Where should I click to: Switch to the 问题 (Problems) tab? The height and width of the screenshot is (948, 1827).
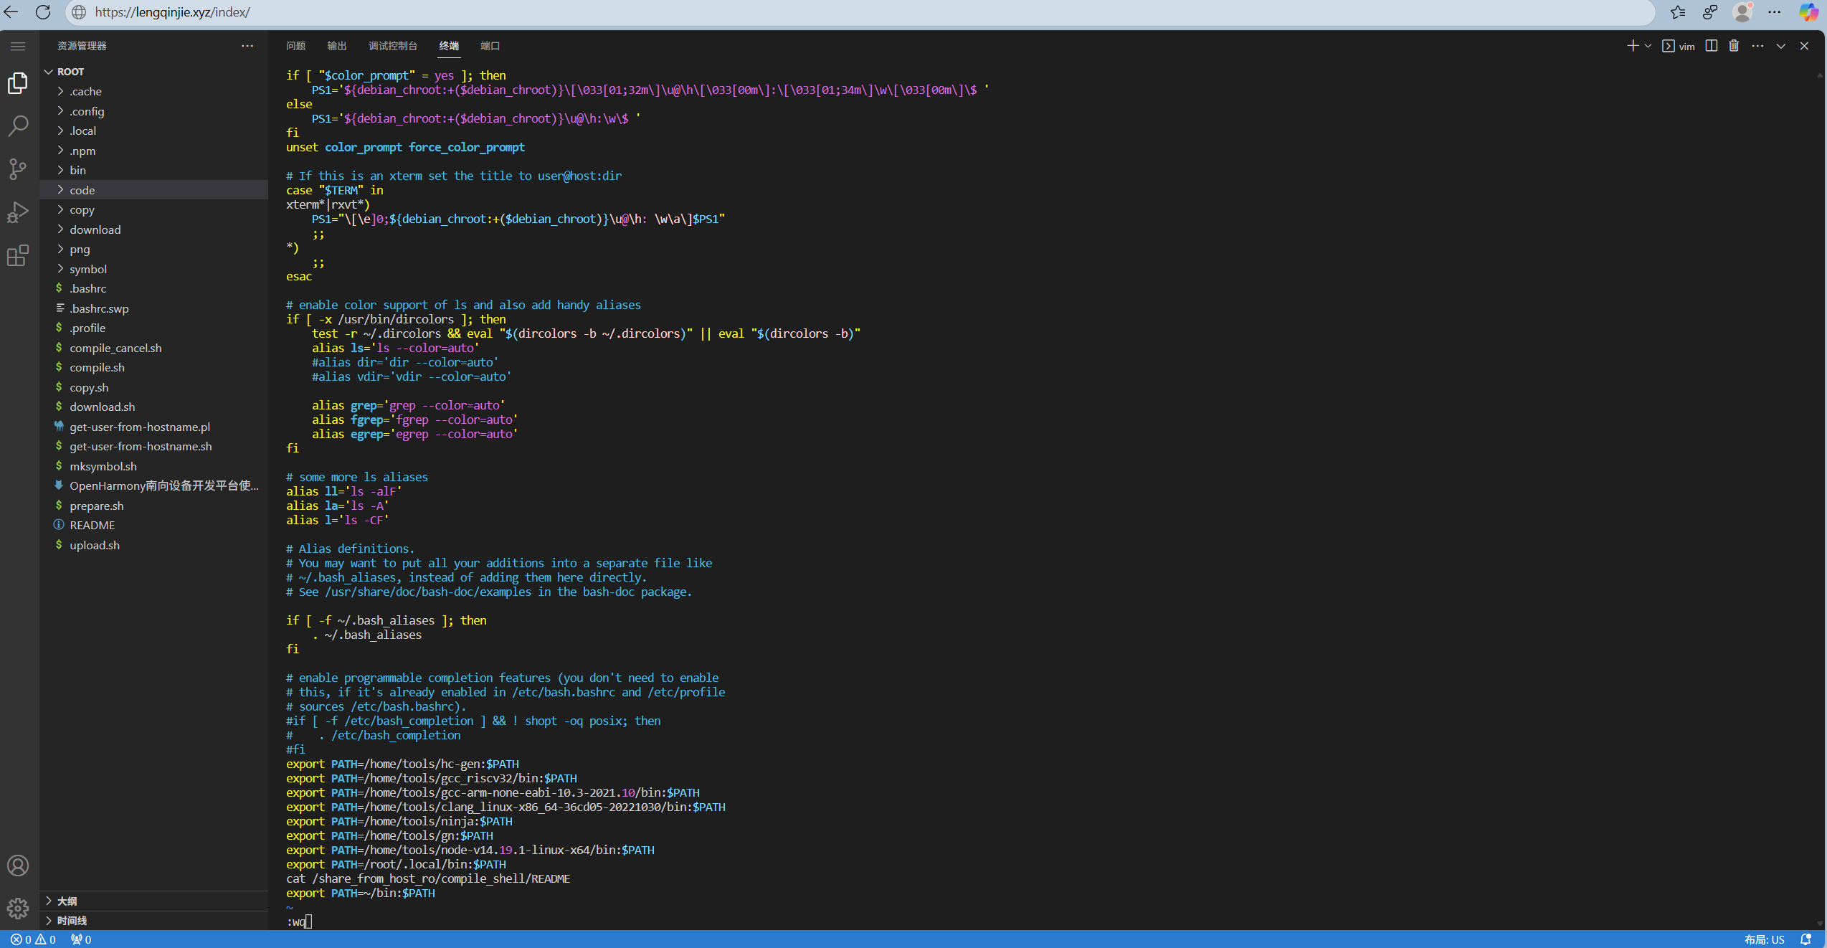pos(295,45)
